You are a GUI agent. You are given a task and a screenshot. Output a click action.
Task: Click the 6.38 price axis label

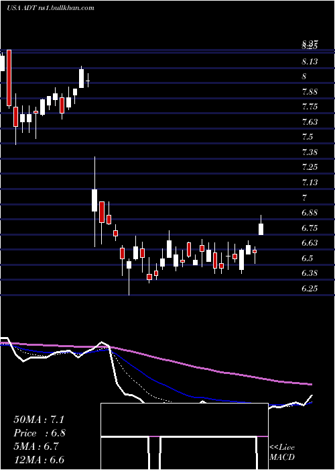(310, 273)
